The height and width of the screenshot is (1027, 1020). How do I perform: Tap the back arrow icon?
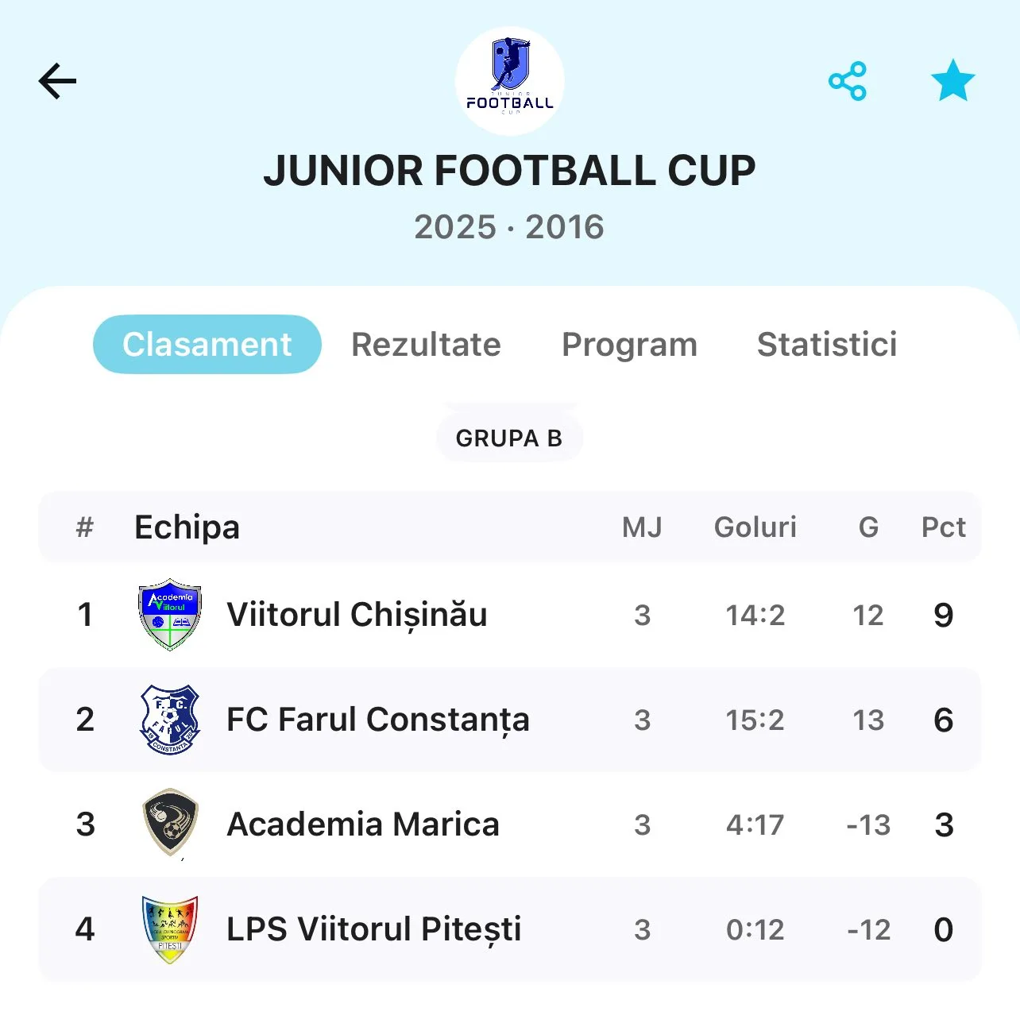point(57,81)
